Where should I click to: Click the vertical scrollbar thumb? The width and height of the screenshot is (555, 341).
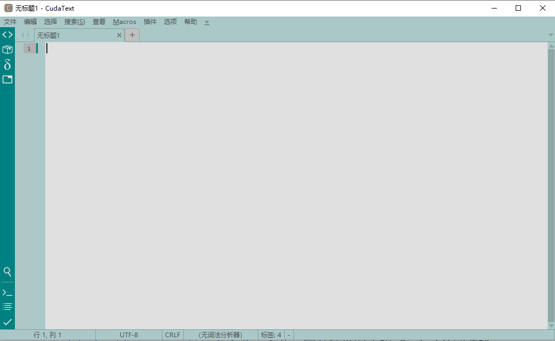point(551,186)
